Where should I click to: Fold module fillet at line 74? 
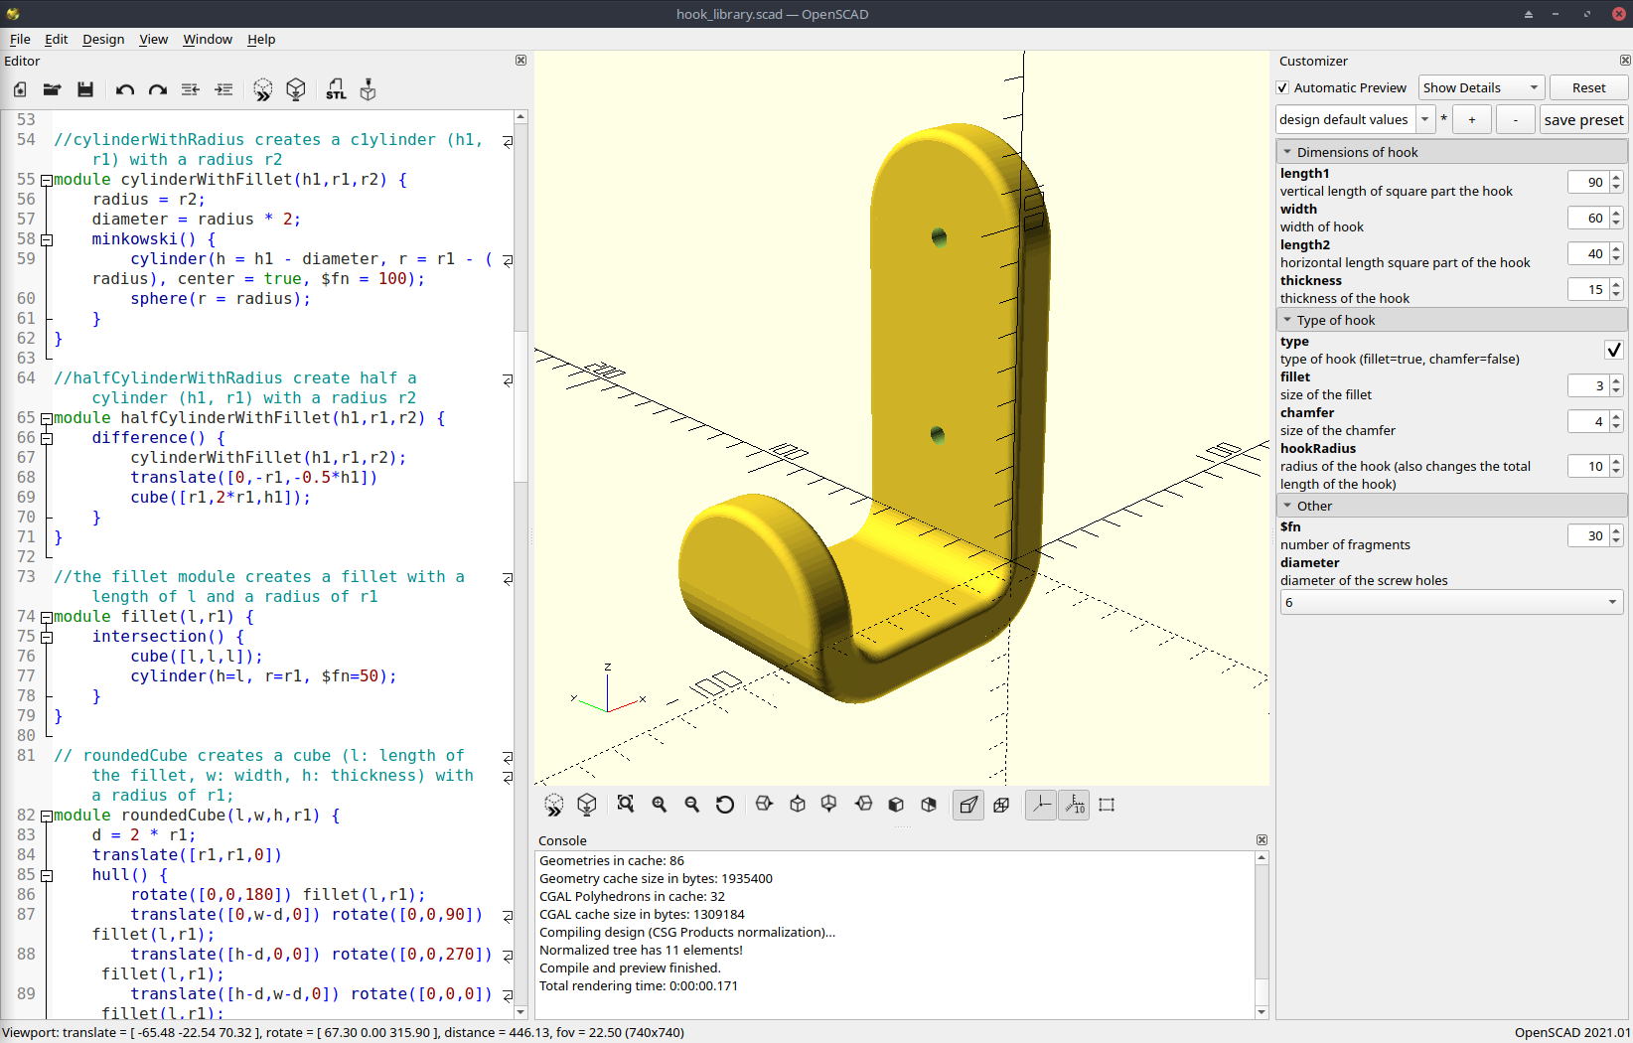tap(46, 617)
